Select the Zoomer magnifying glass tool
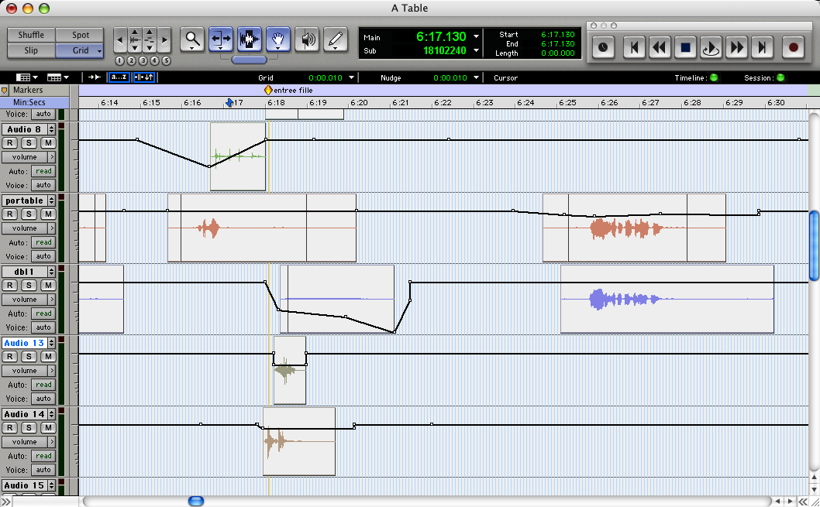 point(192,38)
